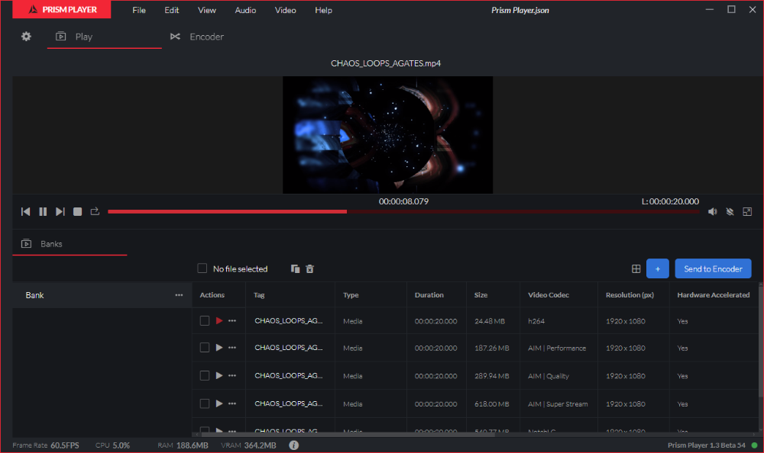This screenshot has height=453, width=764.
Task: Check the No file selected checkbox
Action: 202,268
